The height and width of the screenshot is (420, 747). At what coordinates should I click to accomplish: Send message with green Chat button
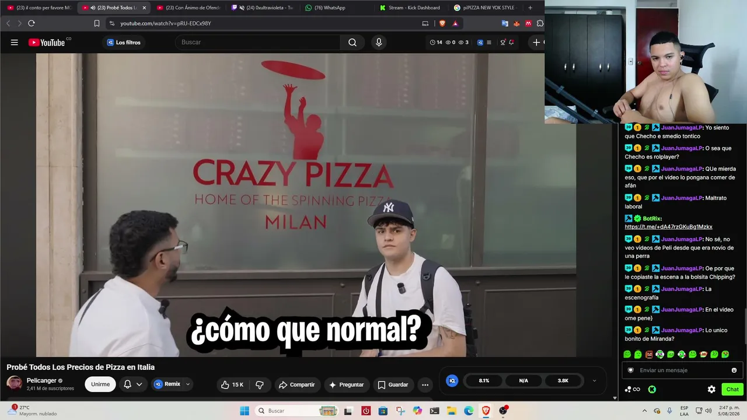pos(732,389)
